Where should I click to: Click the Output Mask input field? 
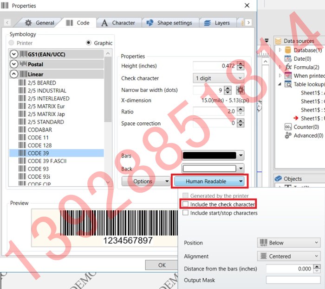(293, 280)
